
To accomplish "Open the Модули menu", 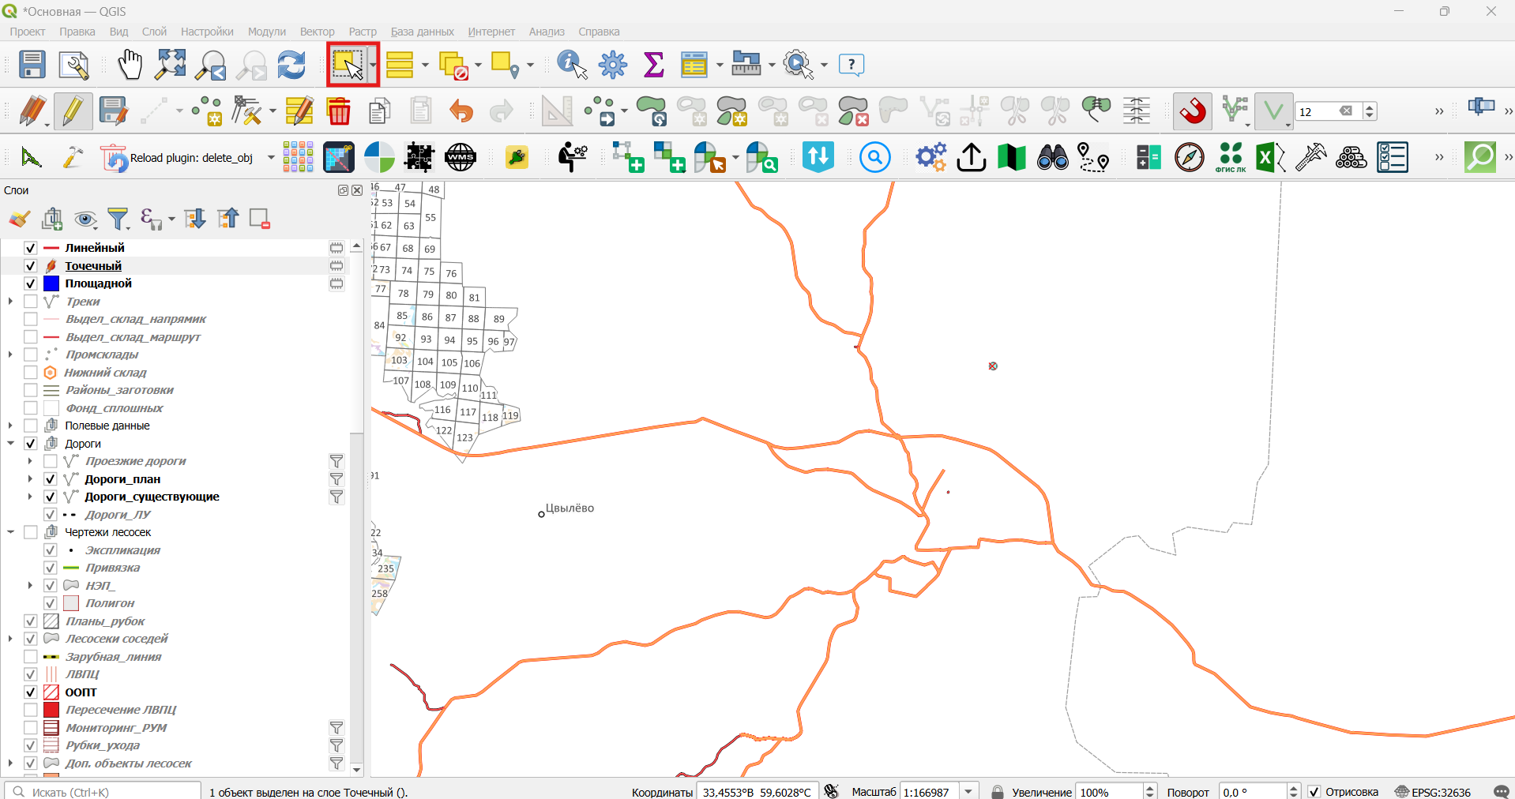I will click(267, 32).
